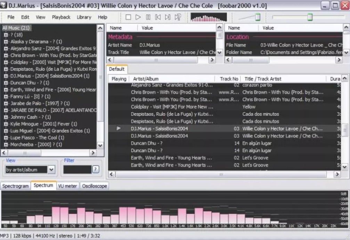Click the mini spectrum visualization in toolbar

(209, 17)
